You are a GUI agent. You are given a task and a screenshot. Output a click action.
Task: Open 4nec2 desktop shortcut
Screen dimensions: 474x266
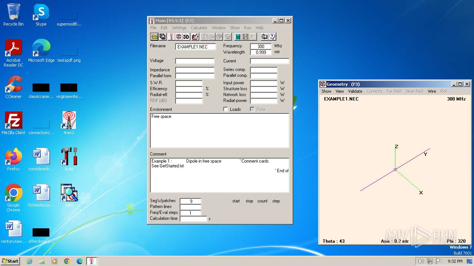[69, 123]
